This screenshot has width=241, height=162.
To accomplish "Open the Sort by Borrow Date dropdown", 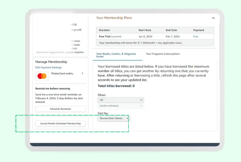I will [114, 118].
